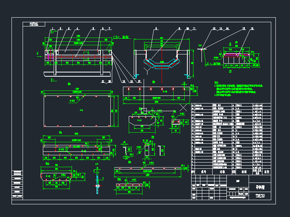290x217 pixels.
Task: Select the part name 导料槽 in title block
Action: (x=260, y=187)
